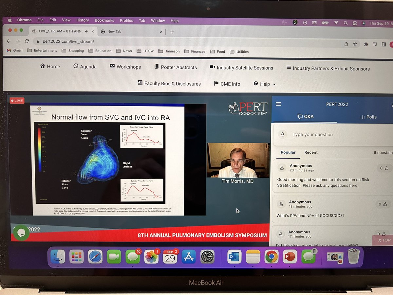Open PowerPoint from the Dock

[290, 257]
